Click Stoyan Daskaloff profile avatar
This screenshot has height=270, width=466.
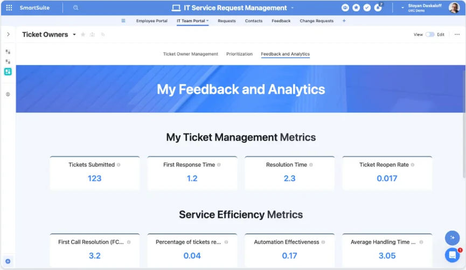pos(454,8)
